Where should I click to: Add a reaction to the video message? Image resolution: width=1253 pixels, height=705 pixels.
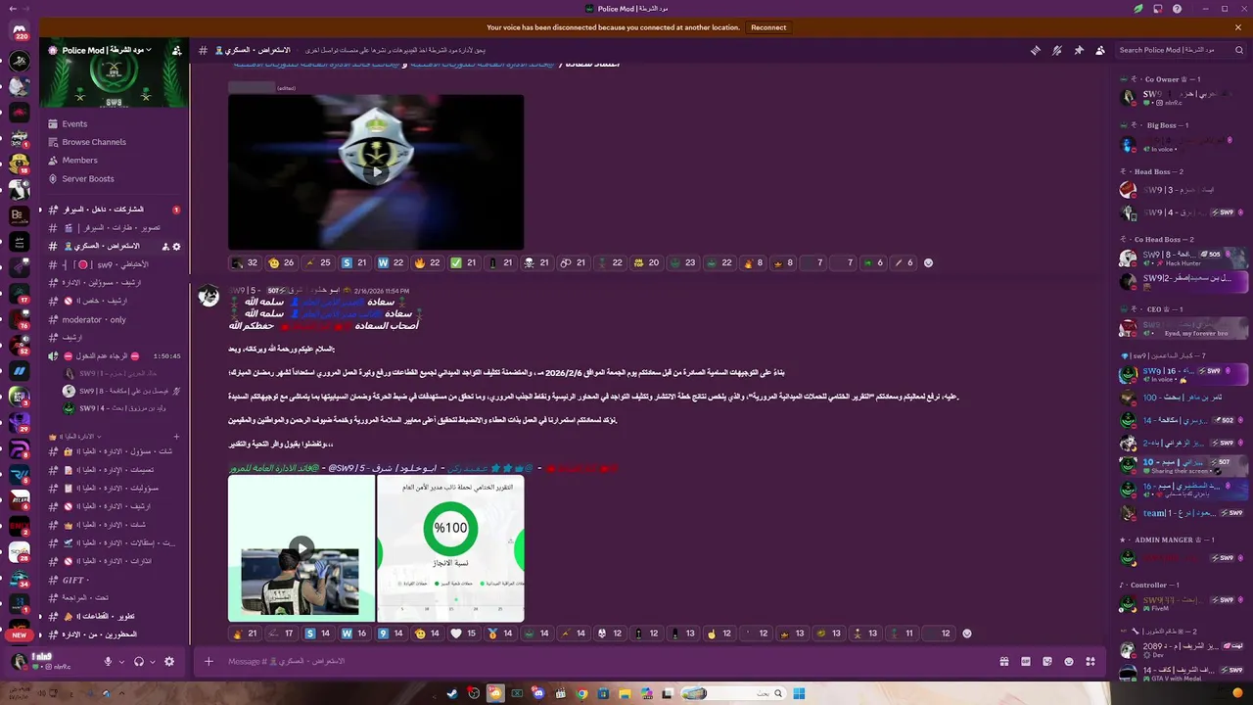pyautogui.click(x=929, y=262)
